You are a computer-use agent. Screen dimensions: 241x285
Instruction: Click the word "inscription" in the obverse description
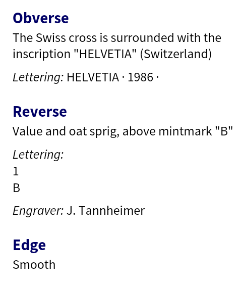click(41, 54)
